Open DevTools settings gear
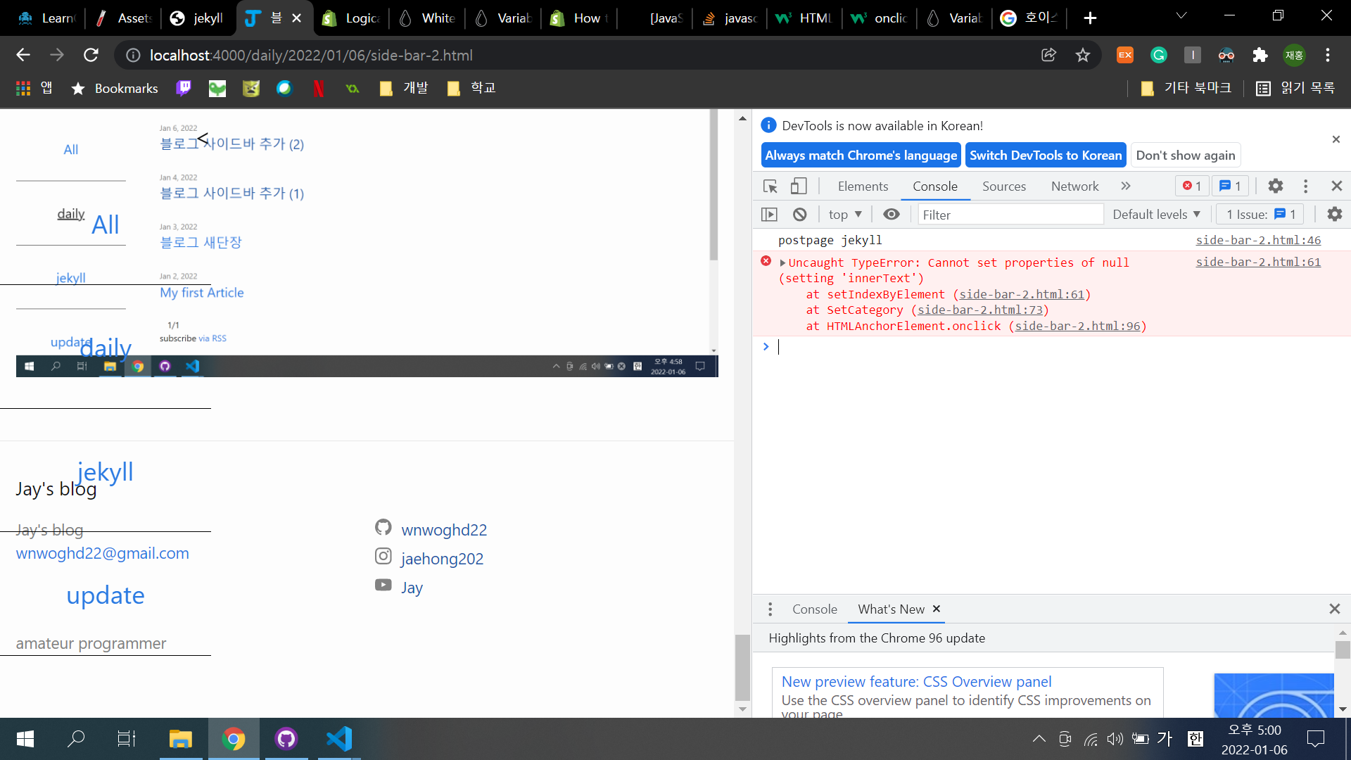The width and height of the screenshot is (1351, 760). tap(1276, 186)
